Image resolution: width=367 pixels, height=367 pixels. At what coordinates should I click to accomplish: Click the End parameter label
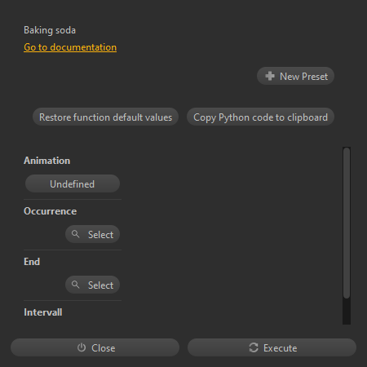click(32, 262)
